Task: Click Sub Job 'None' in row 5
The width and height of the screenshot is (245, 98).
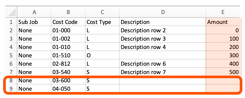Action: tap(34, 56)
